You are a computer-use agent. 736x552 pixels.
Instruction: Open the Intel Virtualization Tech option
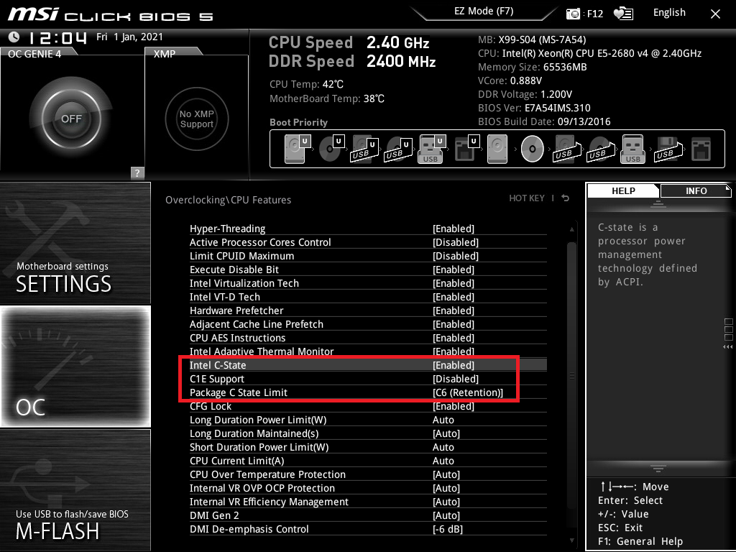click(368, 283)
